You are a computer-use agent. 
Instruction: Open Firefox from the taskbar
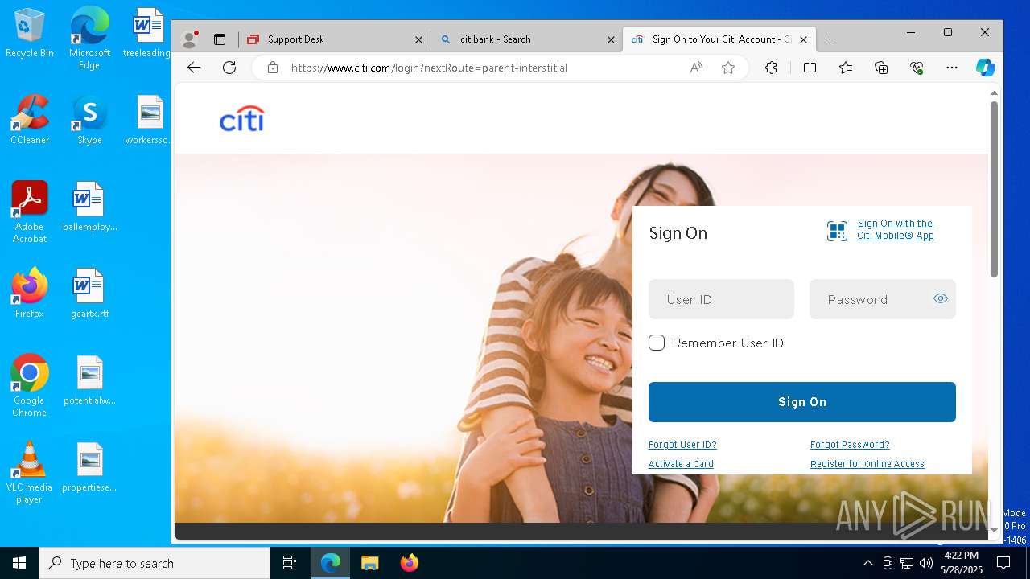point(410,563)
